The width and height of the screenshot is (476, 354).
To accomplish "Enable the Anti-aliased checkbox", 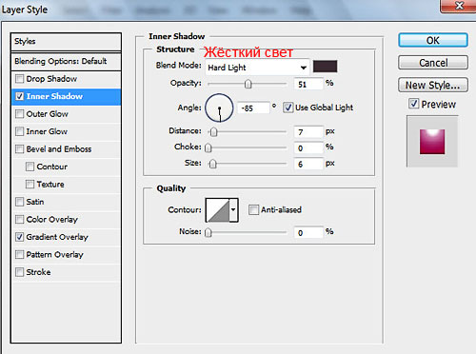I will tap(253, 209).
